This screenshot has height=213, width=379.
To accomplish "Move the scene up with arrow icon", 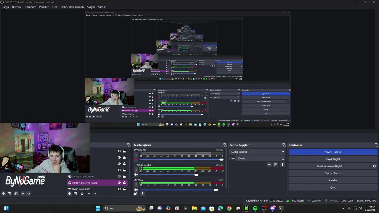I will [23, 194].
